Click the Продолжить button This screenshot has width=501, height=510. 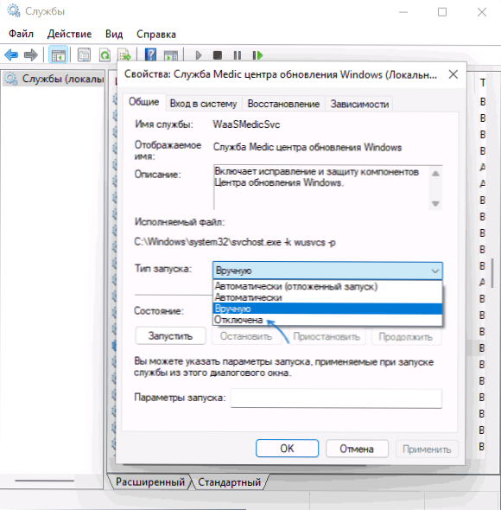pos(406,336)
